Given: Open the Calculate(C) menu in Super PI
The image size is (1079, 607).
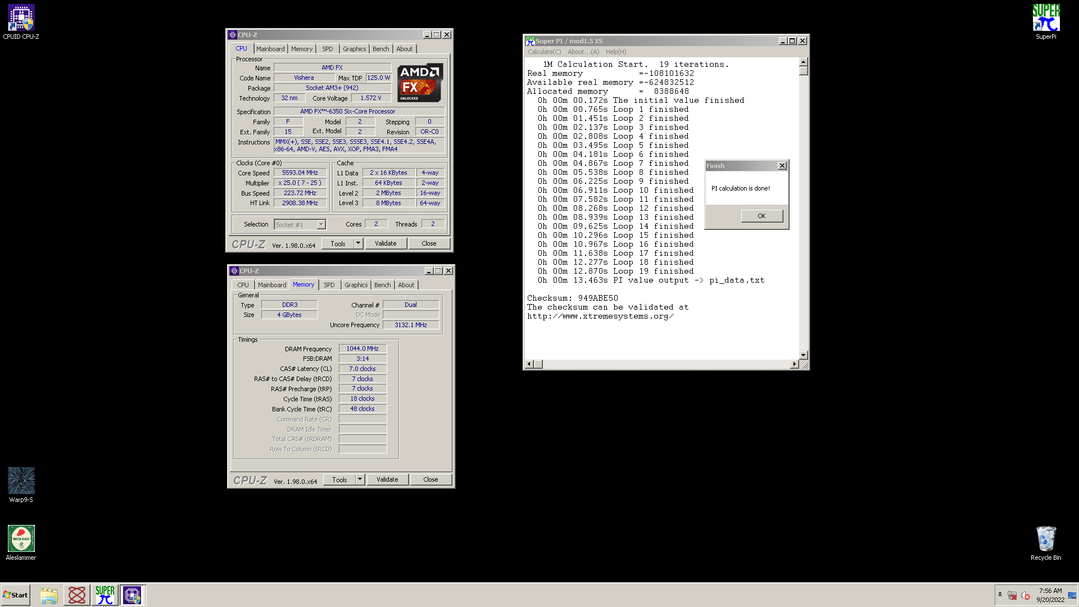Looking at the screenshot, I should click(x=544, y=52).
